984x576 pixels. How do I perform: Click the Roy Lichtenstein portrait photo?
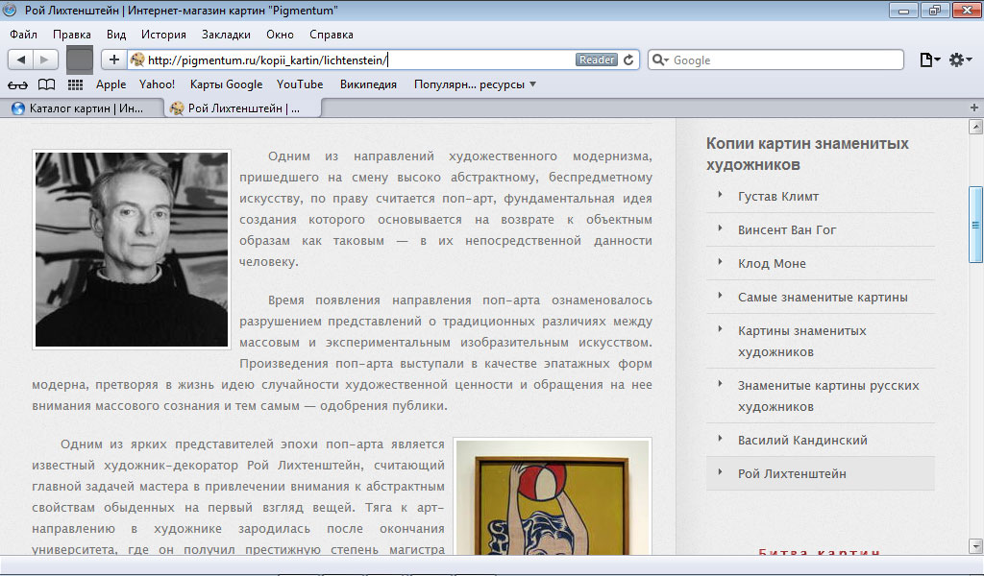click(x=132, y=250)
